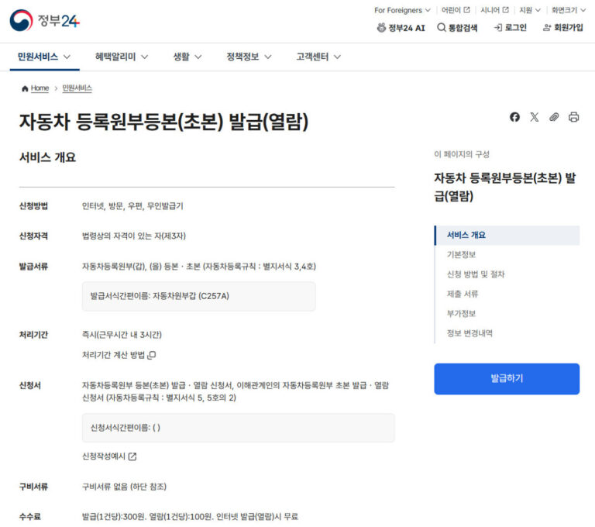Select text 발급서식간편이름: 자동차원부갑 (C257A)
This screenshot has height=527, width=595.
pos(160,296)
